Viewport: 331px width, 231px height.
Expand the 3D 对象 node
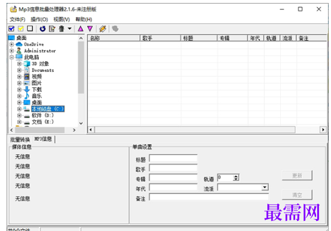pyautogui.click(x=19, y=64)
